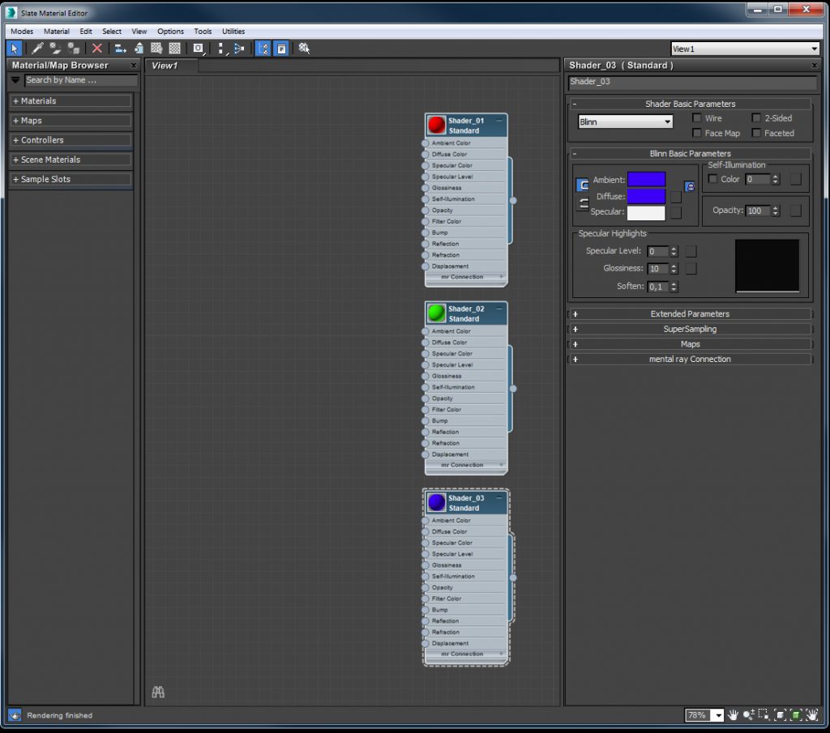Click Move Children toolbar icon

120,49
